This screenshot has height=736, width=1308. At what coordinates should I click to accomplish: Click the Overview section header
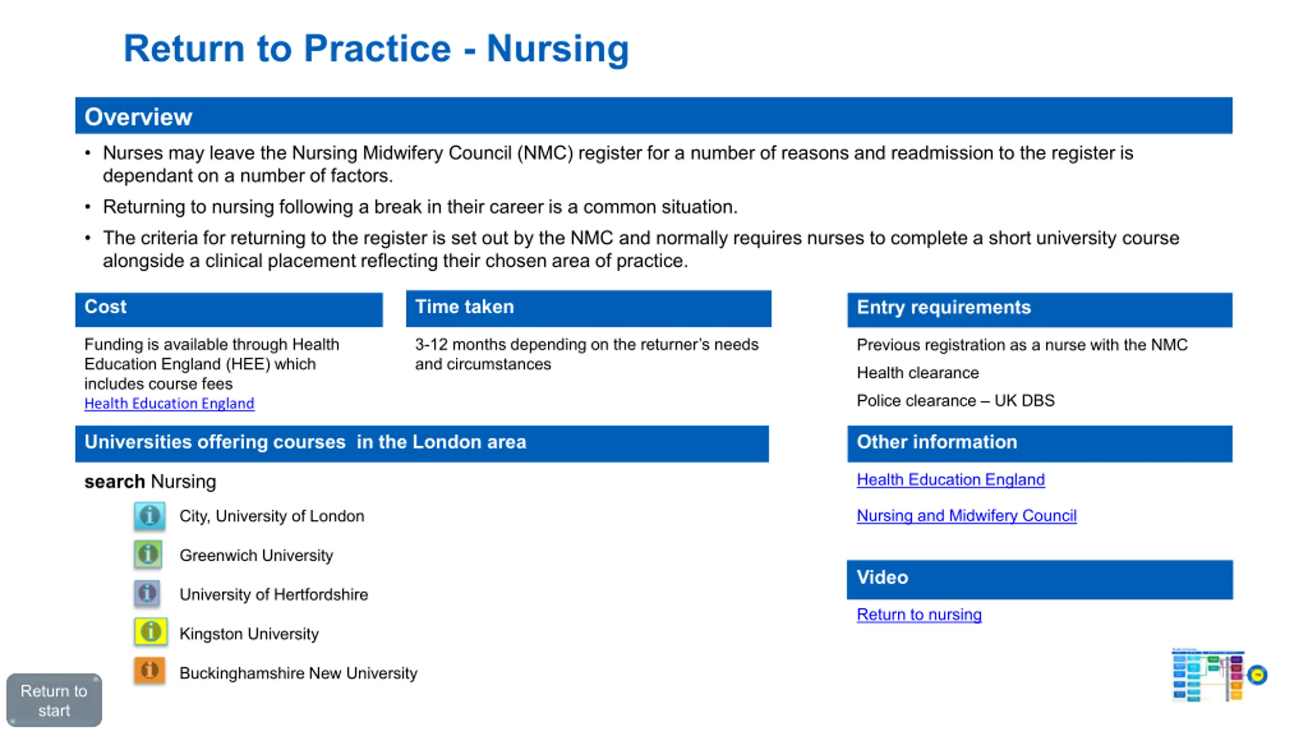653,116
